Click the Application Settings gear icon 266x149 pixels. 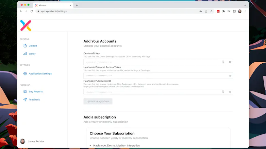point(25,74)
